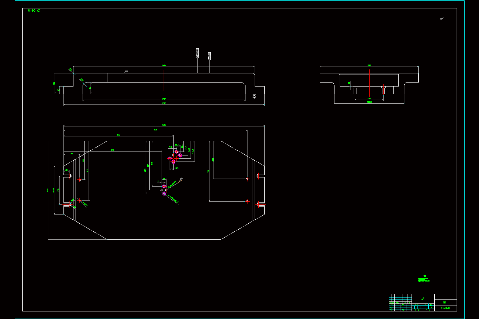Viewport: 479px width, 319px height.
Task: Select the "16.4" dimension below hole cluster
Action: (176, 168)
